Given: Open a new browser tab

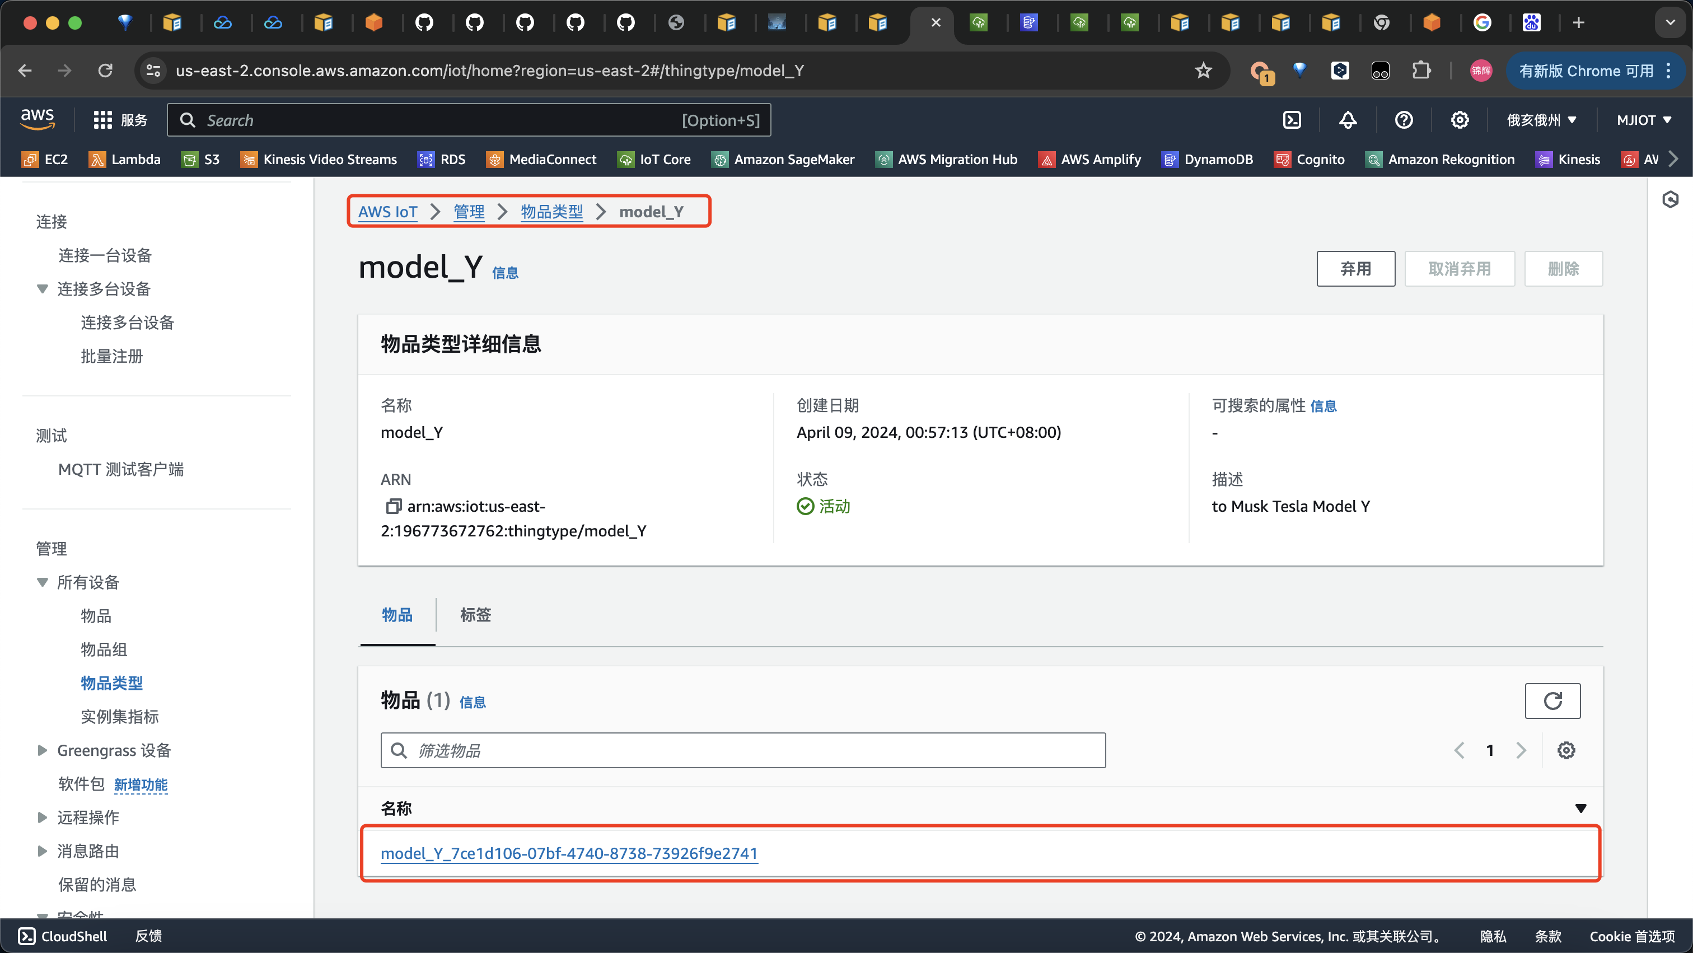Looking at the screenshot, I should 1578,23.
